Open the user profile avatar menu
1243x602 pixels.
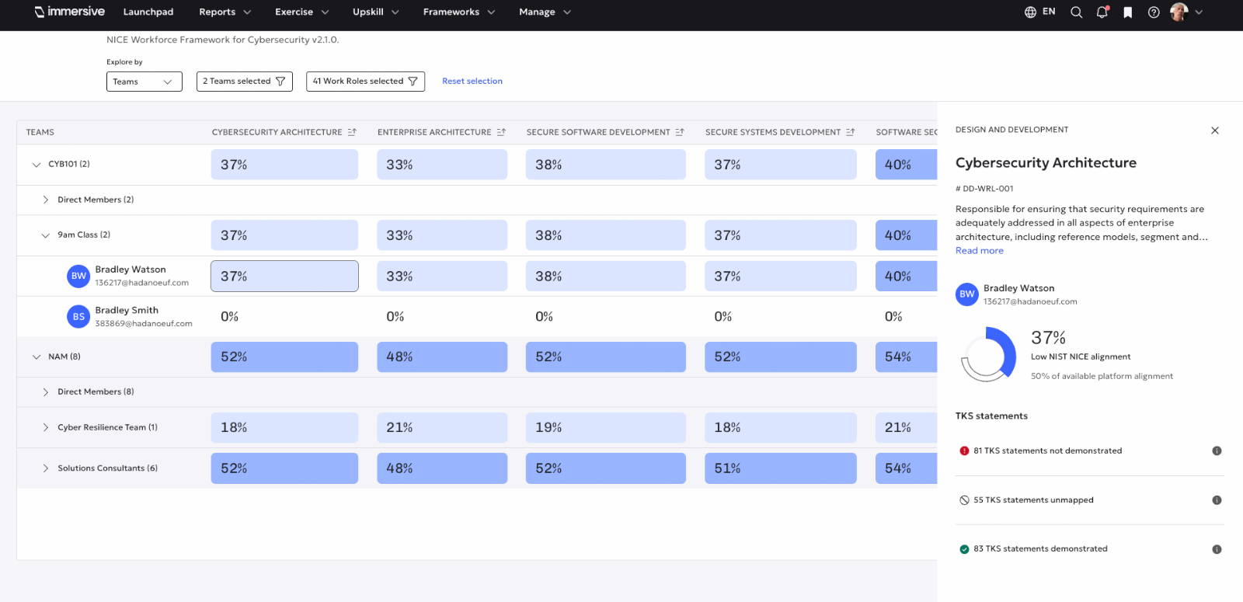(1186, 12)
